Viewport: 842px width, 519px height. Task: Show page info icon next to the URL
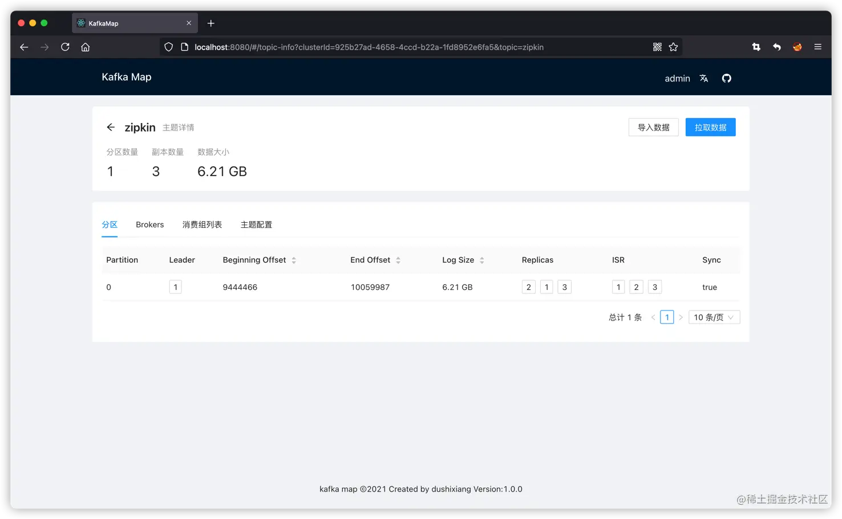pos(184,47)
